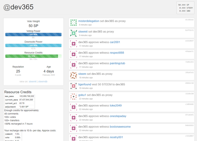View account on steemdb link
The image size is (197, 141).
(x=43, y=82)
